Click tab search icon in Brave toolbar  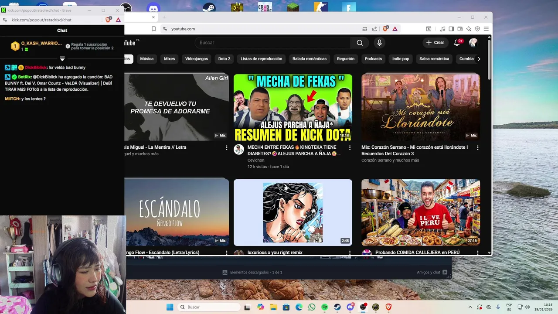click(429, 29)
